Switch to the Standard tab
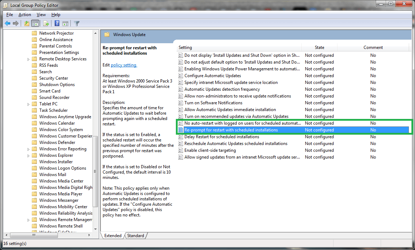Image resolution: width=415 pixels, height=250 pixels. click(136, 236)
